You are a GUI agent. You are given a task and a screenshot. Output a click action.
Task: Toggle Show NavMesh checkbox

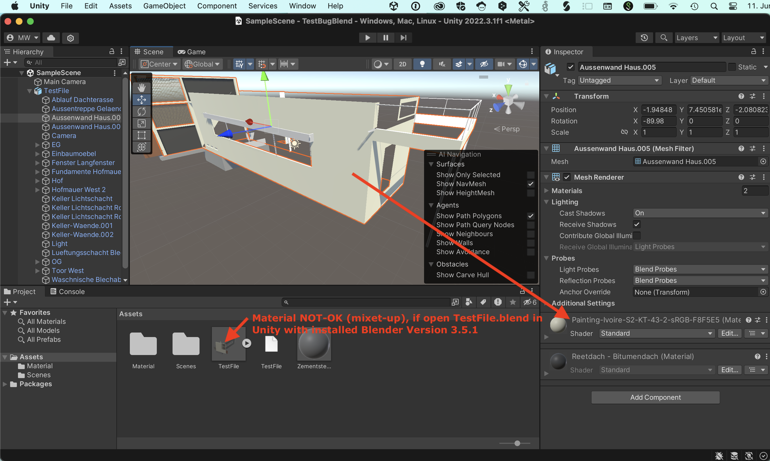[x=531, y=184]
